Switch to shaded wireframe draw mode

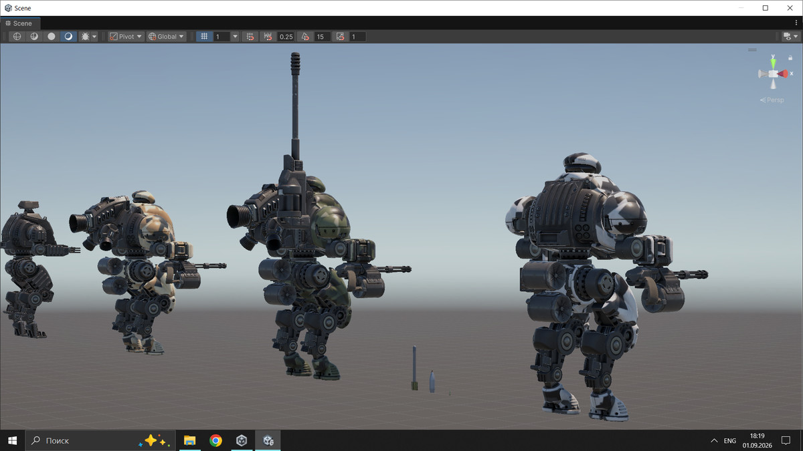click(x=34, y=37)
